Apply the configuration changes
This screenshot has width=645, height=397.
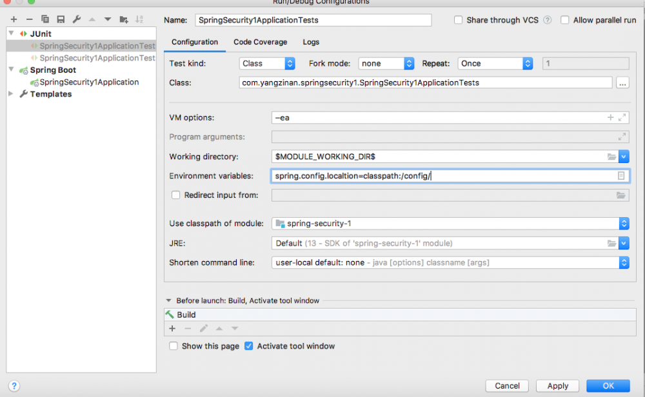(557, 385)
